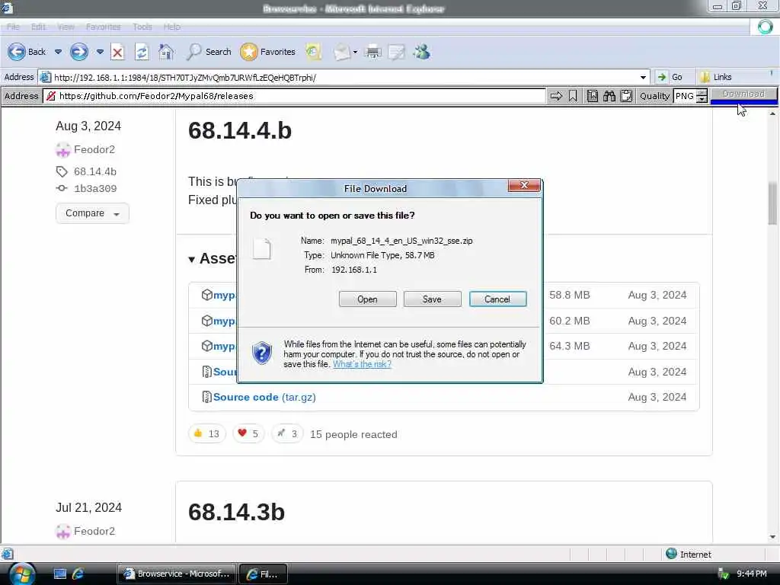The height and width of the screenshot is (585, 780).
Task: Open the Favorites star panel
Action: click(267, 52)
